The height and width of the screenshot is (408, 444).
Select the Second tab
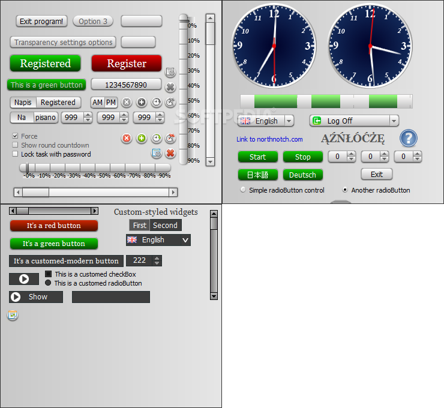coord(166,226)
